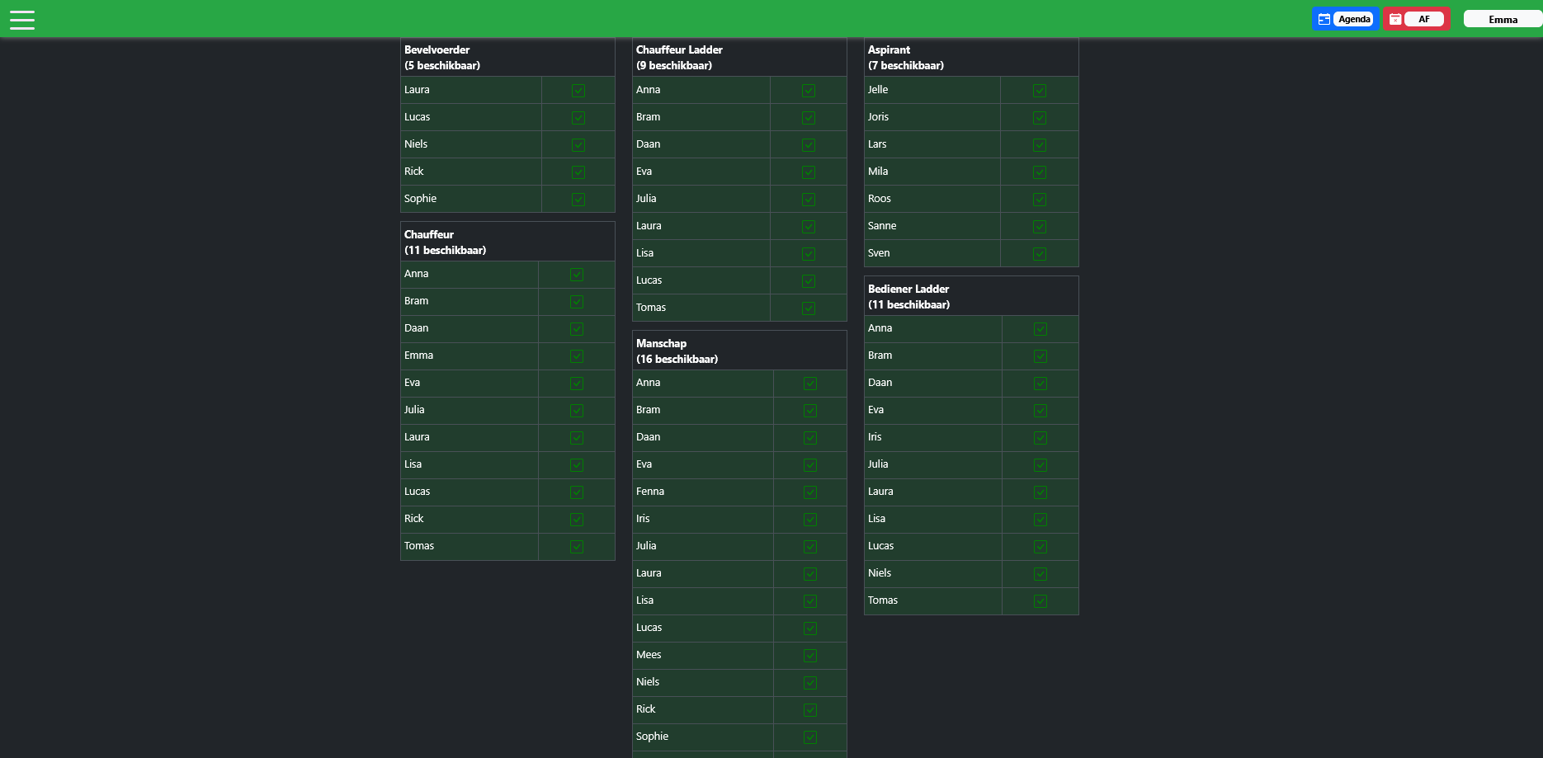1543x758 pixels.
Task: Uncheck Lucas in the Chauffeur Ladder list
Action: point(808,280)
